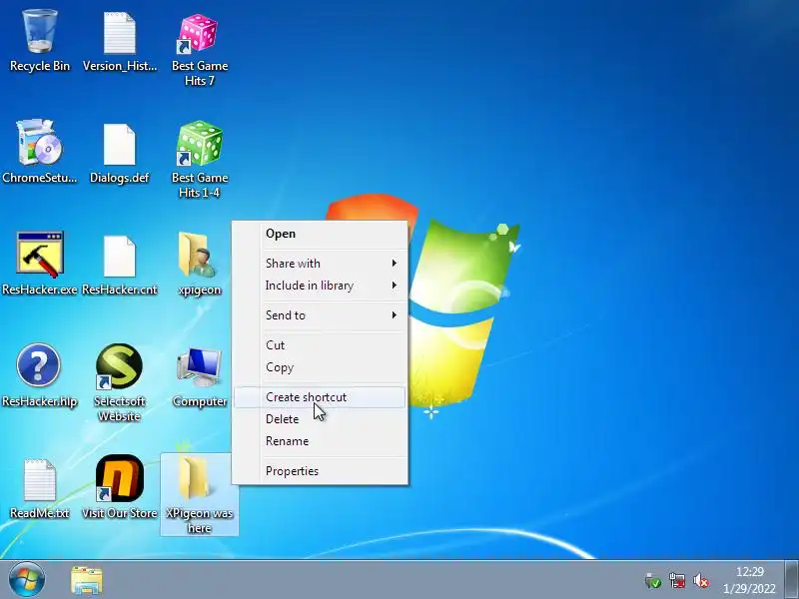Choose Cut in the context menu
799x599 pixels.
coord(320,345)
